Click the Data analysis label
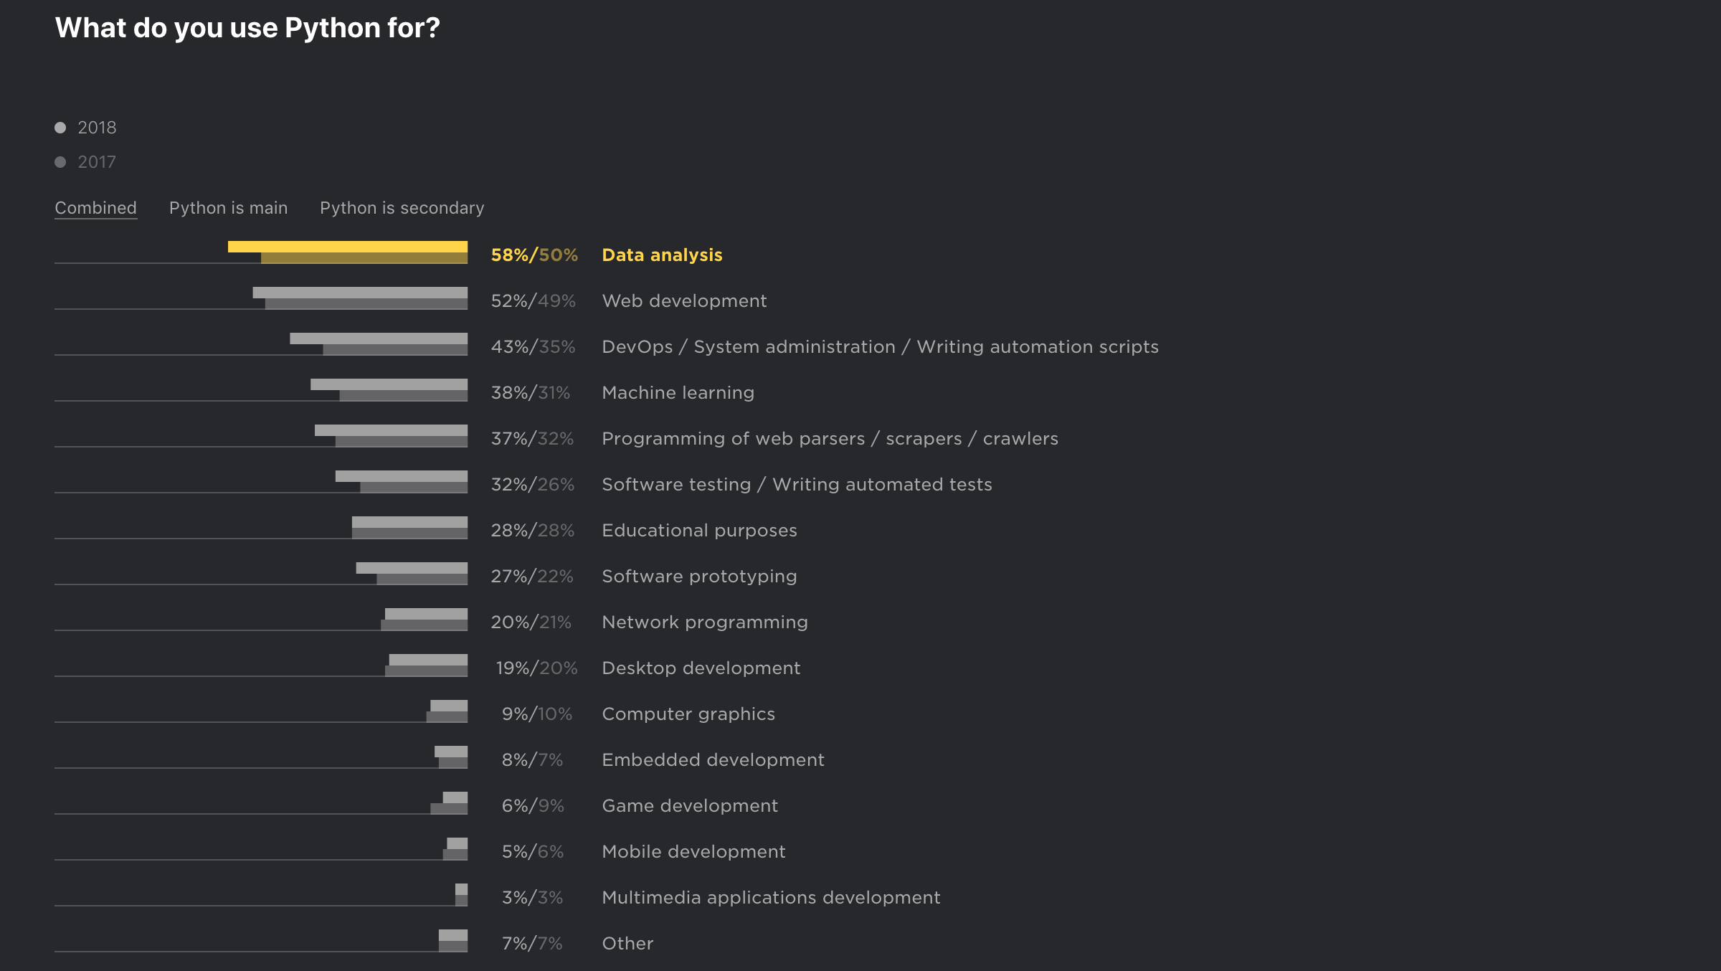 pyautogui.click(x=662, y=255)
